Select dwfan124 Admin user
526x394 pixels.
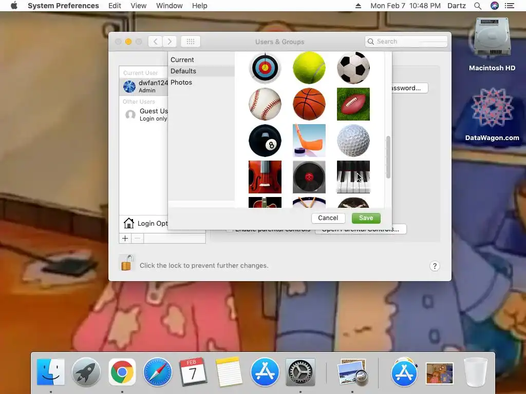click(144, 86)
